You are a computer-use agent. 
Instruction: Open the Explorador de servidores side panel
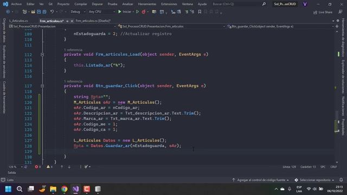(x=4, y=62)
